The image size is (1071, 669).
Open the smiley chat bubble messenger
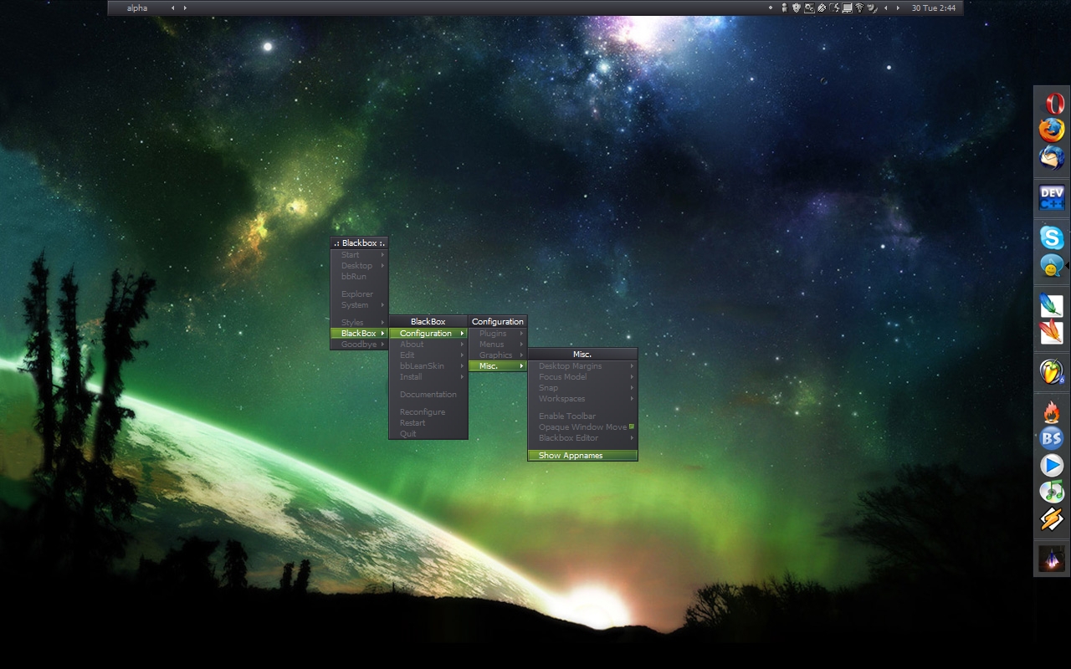(x=1052, y=266)
